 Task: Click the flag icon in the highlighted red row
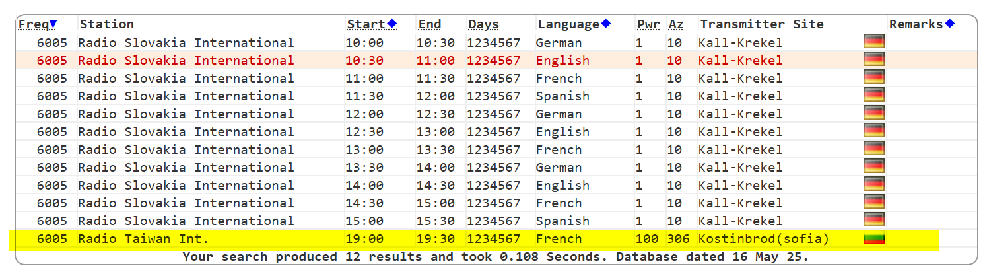coord(873,60)
